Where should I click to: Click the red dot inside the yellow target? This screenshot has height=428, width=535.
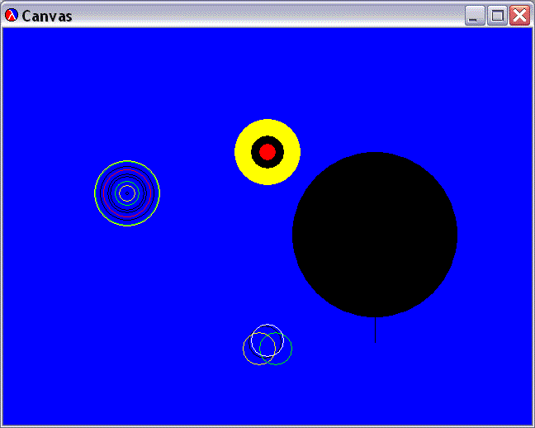(267, 152)
